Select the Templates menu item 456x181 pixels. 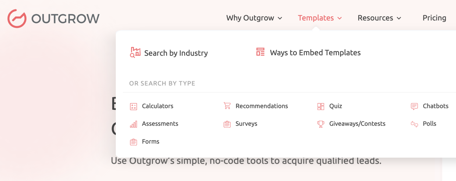(316, 18)
